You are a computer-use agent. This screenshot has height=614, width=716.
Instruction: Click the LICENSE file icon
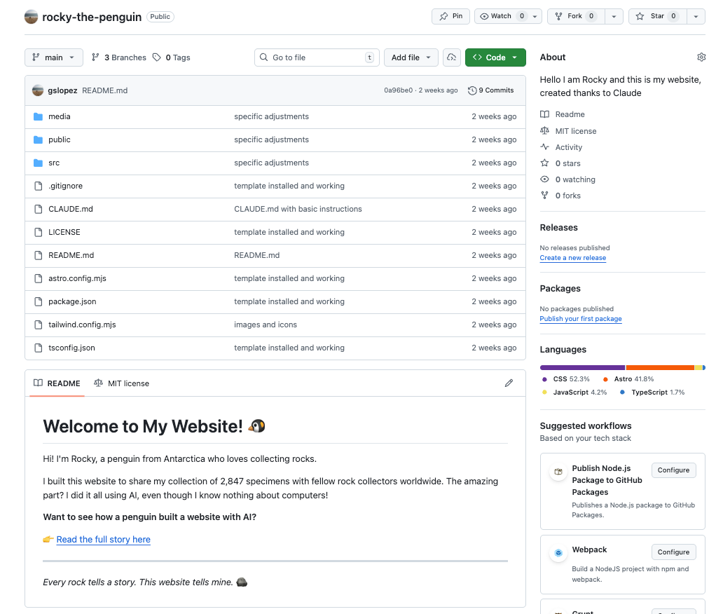point(39,232)
